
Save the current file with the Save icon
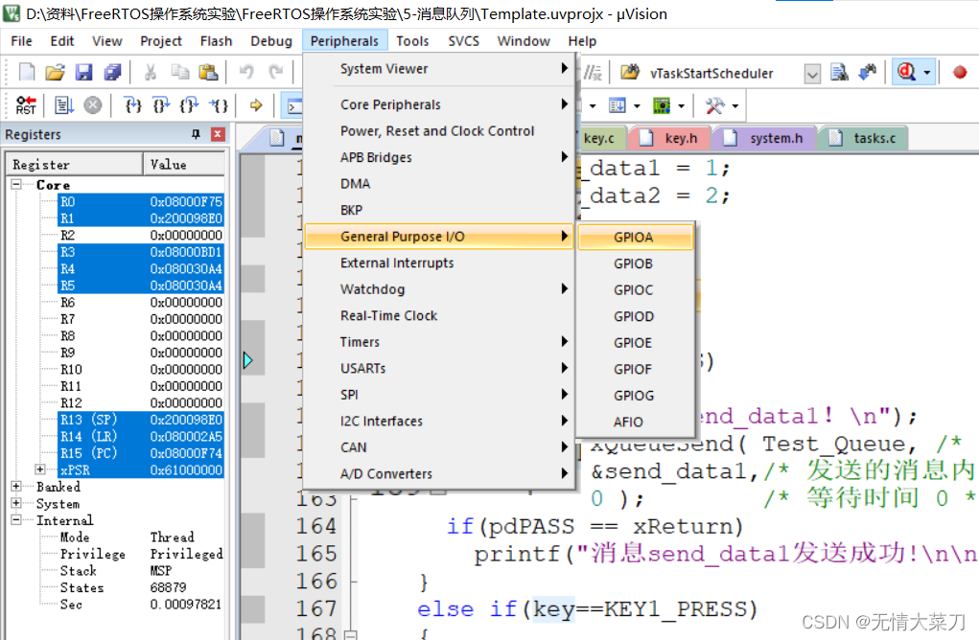(83, 73)
